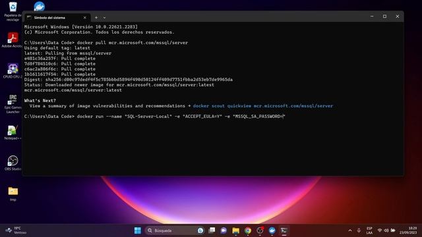Screen dimensions: 422x237
Task: Maximize the terminal window
Action: (384, 16)
